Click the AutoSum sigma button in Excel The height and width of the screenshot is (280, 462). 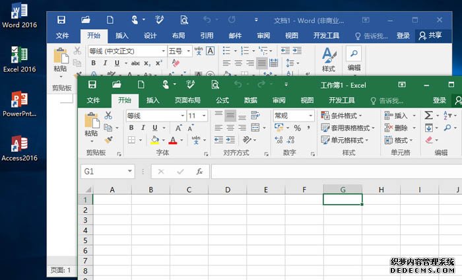tap(429, 116)
